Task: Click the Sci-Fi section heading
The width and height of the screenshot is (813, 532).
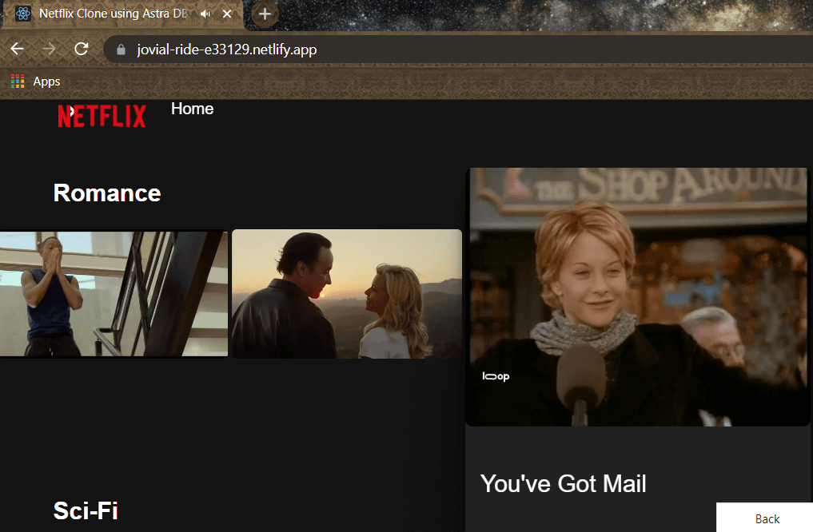Action: (86, 510)
